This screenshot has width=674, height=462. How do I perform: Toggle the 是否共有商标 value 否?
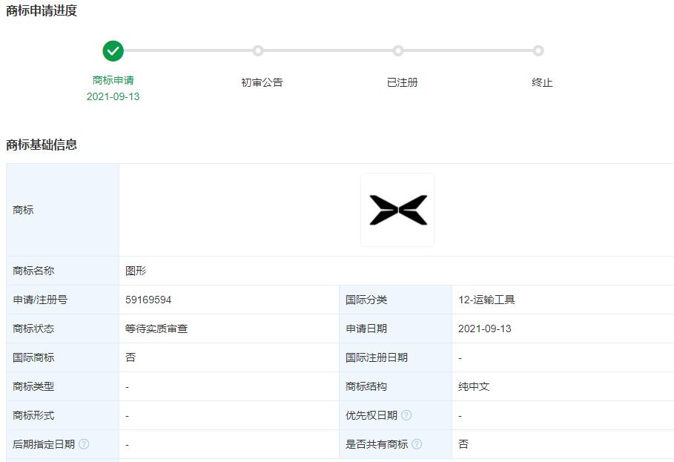tap(462, 444)
